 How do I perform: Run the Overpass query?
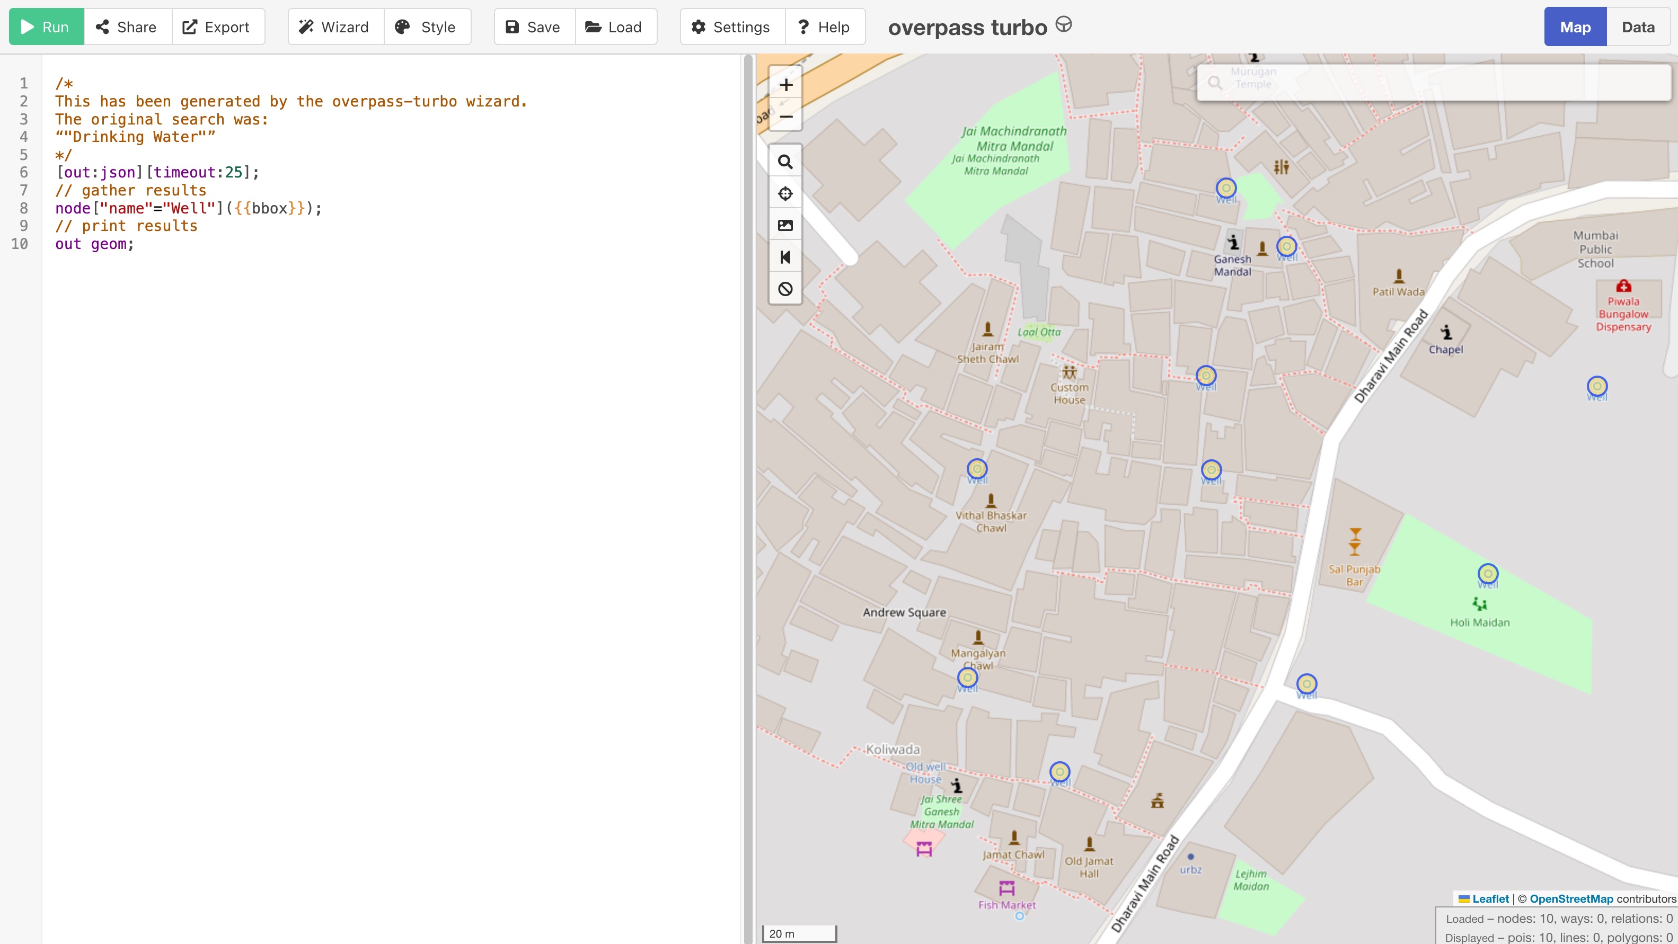pyautogui.click(x=46, y=26)
